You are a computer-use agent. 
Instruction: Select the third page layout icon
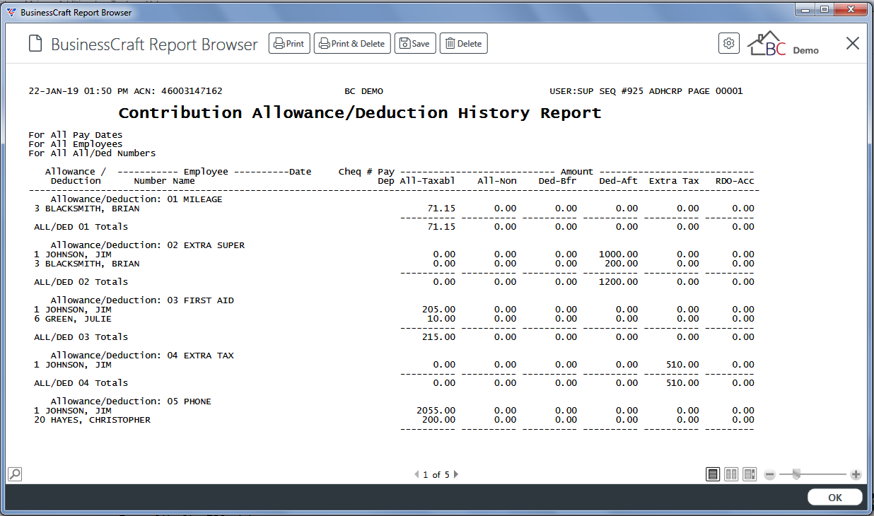tap(750, 474)
